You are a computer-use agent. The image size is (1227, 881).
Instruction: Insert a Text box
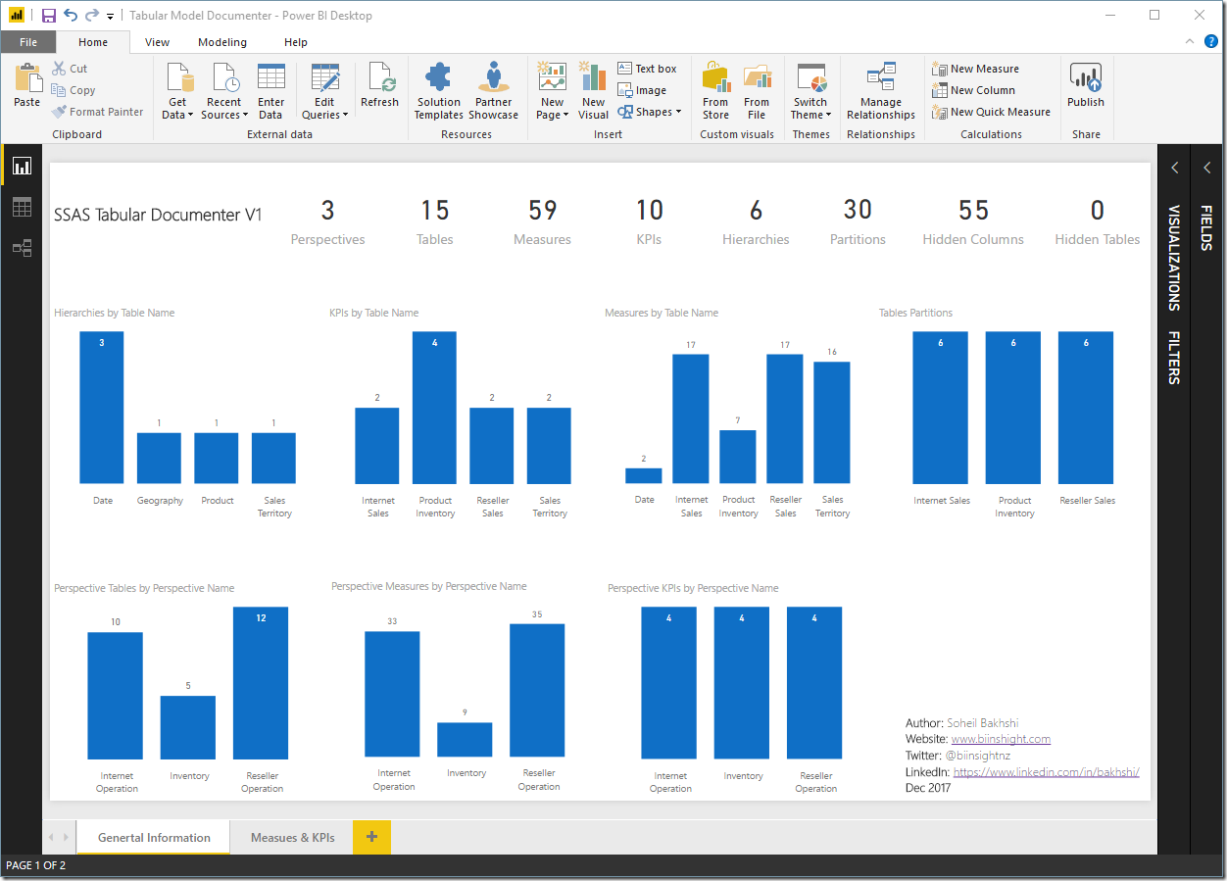tap(647, 69)
